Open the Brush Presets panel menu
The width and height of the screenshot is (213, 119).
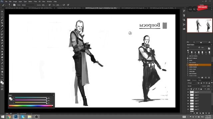tap(212, 45)
